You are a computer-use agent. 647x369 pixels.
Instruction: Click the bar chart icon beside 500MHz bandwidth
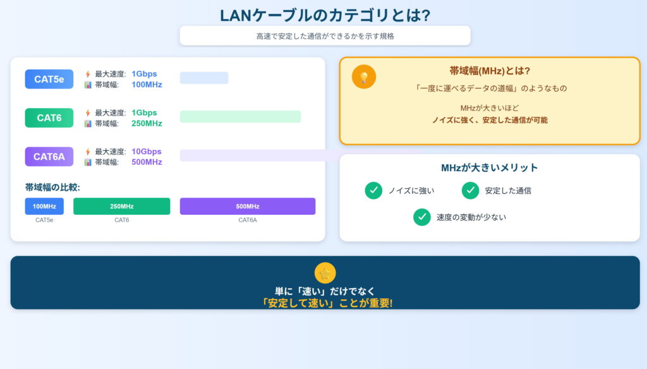88,162
